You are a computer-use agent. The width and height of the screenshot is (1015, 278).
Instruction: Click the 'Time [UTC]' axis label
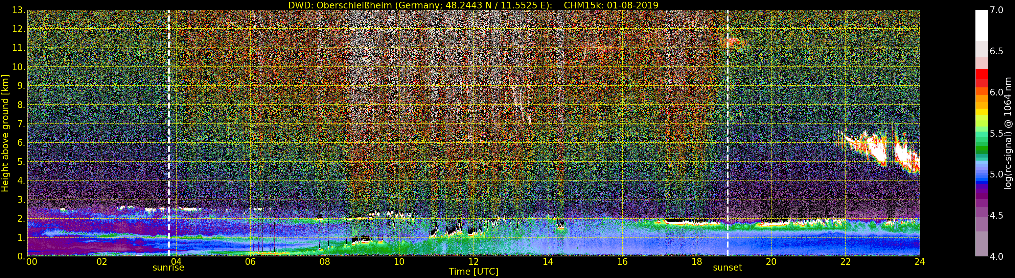(x=474, y=271)
